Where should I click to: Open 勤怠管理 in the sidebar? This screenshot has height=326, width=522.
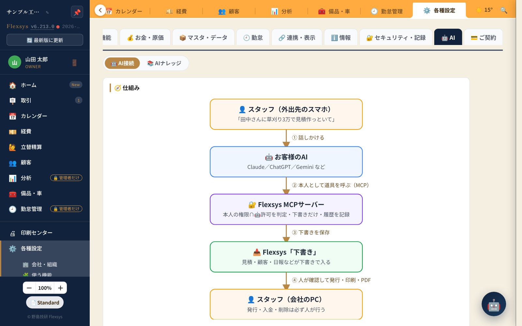point(45,209)
